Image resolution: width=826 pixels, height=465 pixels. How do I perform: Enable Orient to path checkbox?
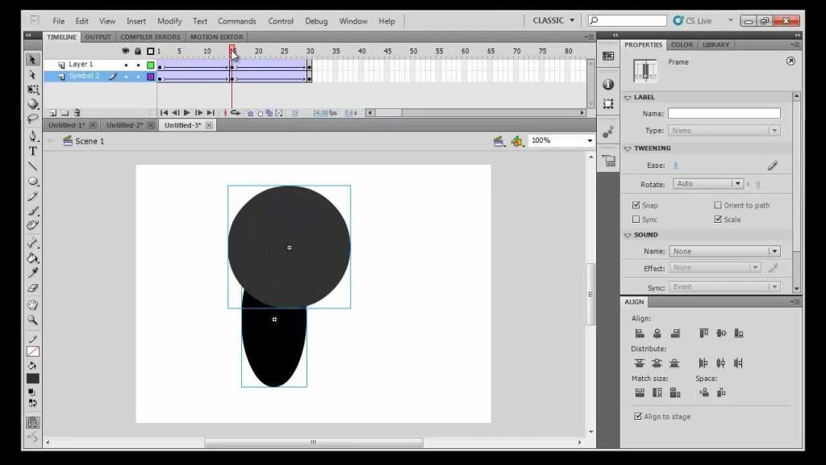717,205
